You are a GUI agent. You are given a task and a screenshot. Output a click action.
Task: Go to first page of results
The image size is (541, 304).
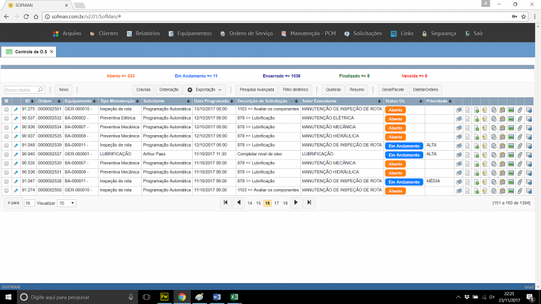(225, 203)
